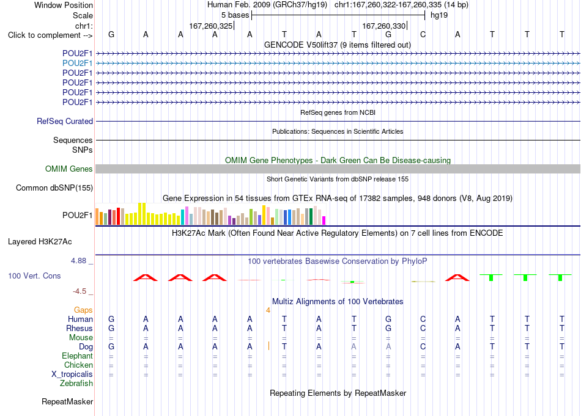581x416 pixels.
Task: Click the Scale label on the left
Action: pos(83,15)
